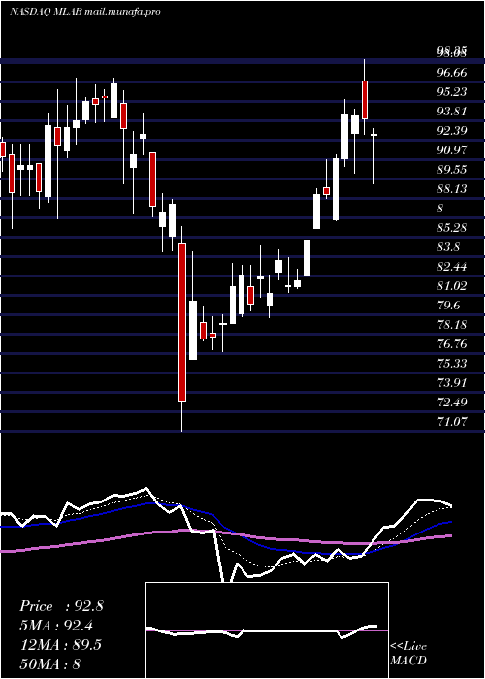Click the 85.28 price axis label
The width and height of the screenshot is (485, 679).
[452, 228]
